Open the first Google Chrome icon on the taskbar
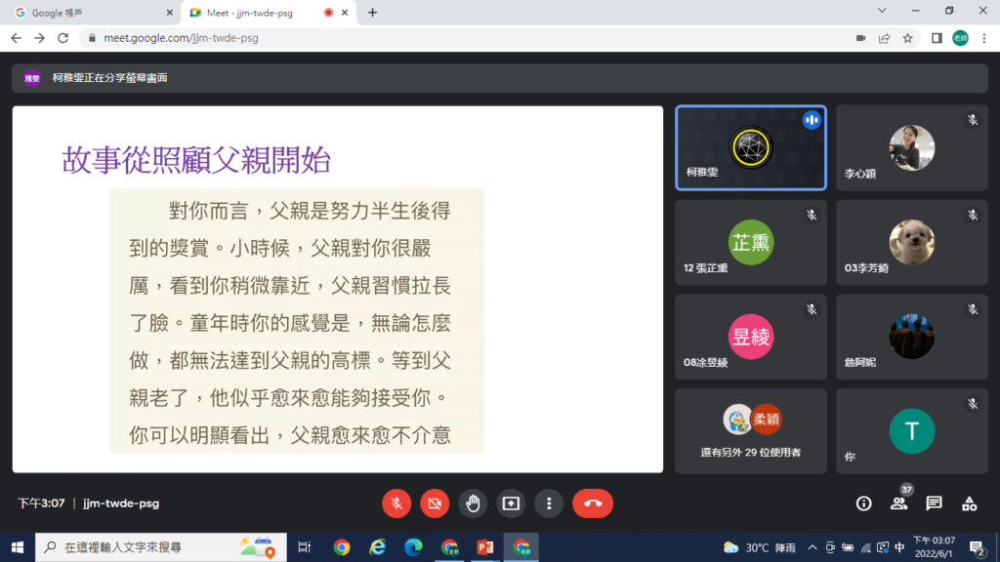1000x562 pixels. pos(342,547)
